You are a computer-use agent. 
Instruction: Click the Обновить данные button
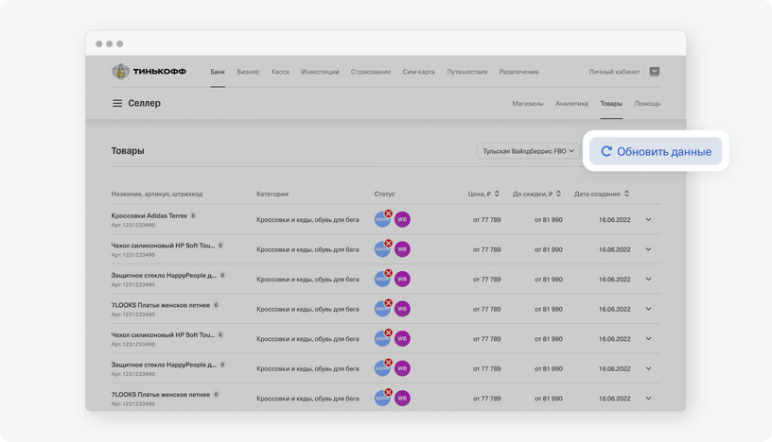pyautogui.click(x=656, y=151)
